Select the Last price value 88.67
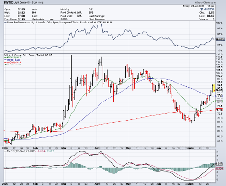This screenshot has height=186, width=226. click(211, 16)
